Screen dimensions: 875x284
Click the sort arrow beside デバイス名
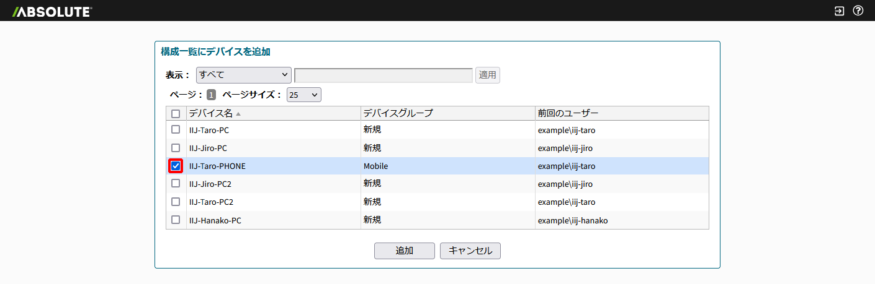click(x=238, y=114)
